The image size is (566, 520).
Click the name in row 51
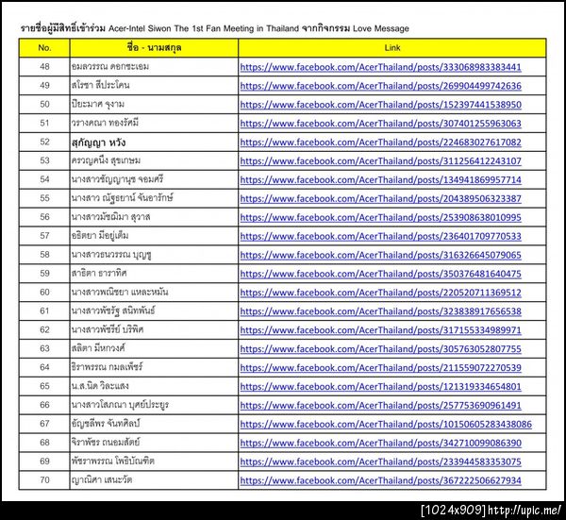pos(105,123)
